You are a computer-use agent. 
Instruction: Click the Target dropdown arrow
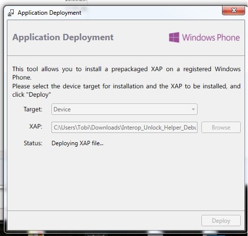pyautogui.click(x=193, y=109)
